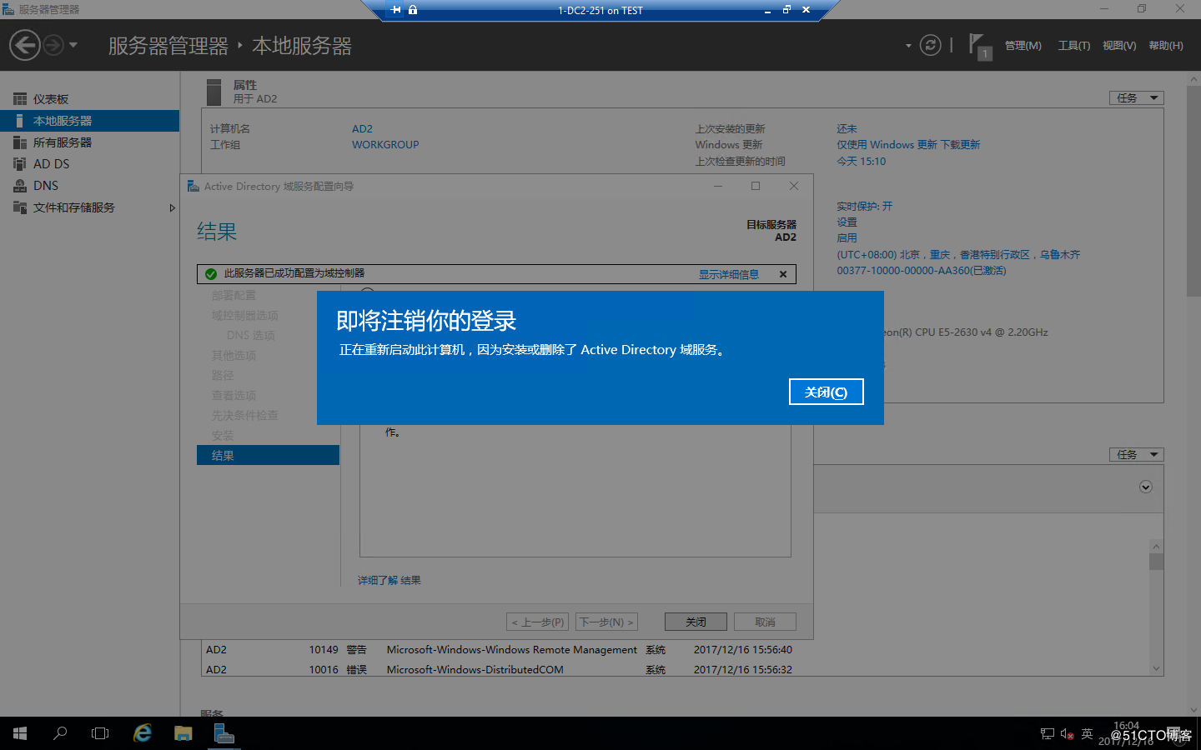Click the back navigation arrow in Server Manager
1201x750 pixels.
(25, 45)
